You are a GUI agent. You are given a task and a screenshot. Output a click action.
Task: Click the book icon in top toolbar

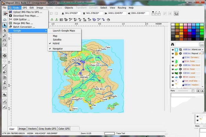176,14
